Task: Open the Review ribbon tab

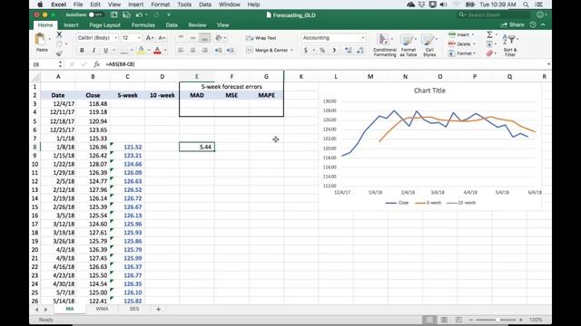Action: (x=197, y=25)
